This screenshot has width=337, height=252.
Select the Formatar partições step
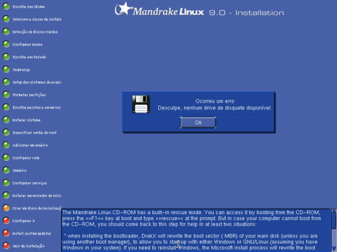coord(29,95)
